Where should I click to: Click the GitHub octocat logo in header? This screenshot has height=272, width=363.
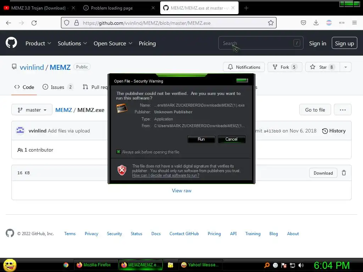pyautogui.click(x=11, y=43)
